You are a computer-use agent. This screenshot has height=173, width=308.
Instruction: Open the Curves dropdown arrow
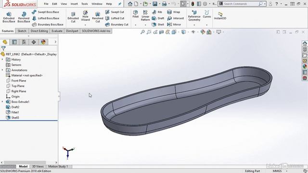click(207, 25)
